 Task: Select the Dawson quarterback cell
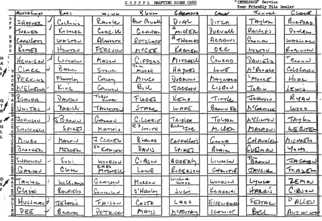point(69,98)
